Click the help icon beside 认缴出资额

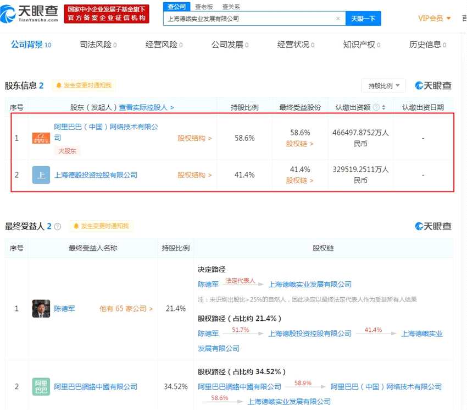[376, 107]
